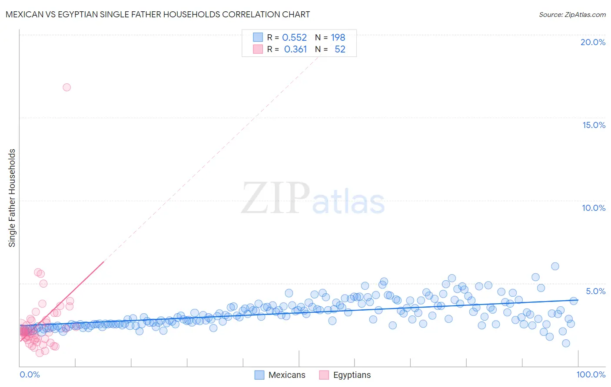The height and width of the screenshot is (387, 611).
Task: Click the Egyptians legend label
Action: click(352, 375)
